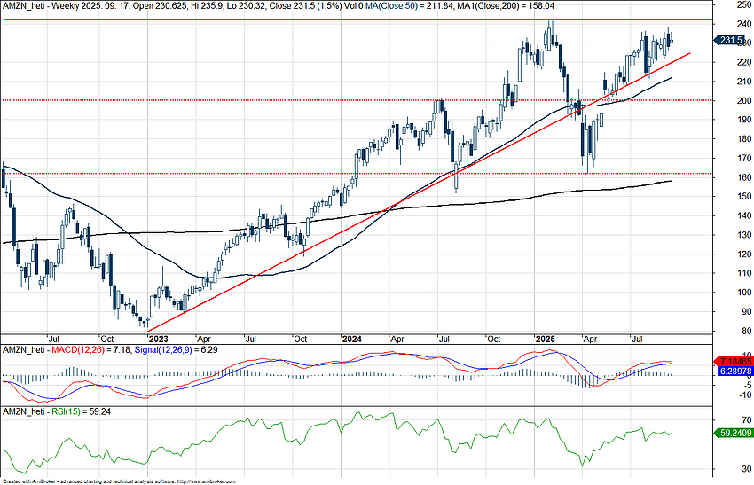The width and height of the screenshot is (754, 485).
Task: Click the 140 price axis label
Action: pyautogui.click(x=744, y=215)
